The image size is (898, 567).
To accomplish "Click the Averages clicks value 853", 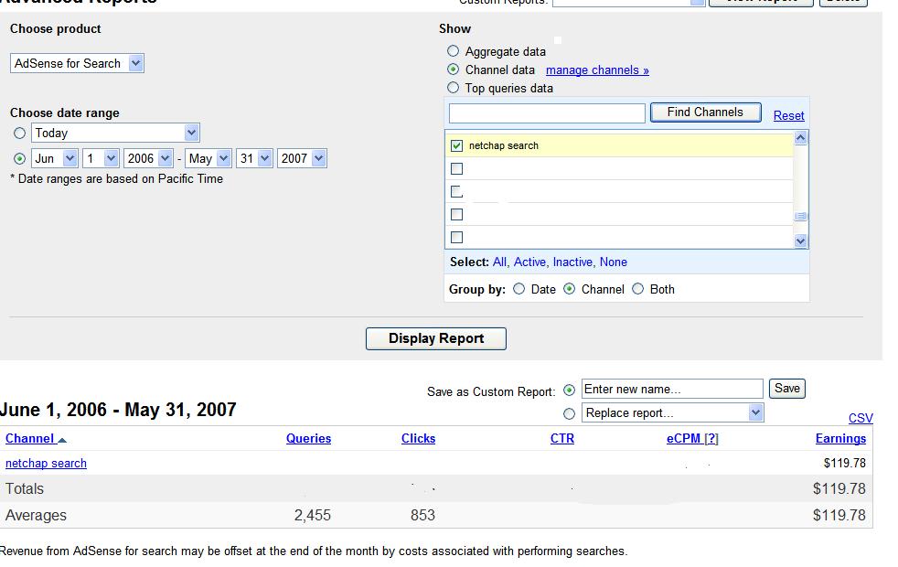I will 422,516.
